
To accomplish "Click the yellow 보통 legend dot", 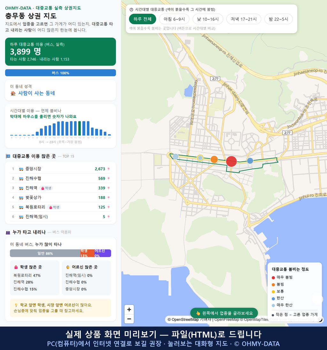I will point(273,292).
